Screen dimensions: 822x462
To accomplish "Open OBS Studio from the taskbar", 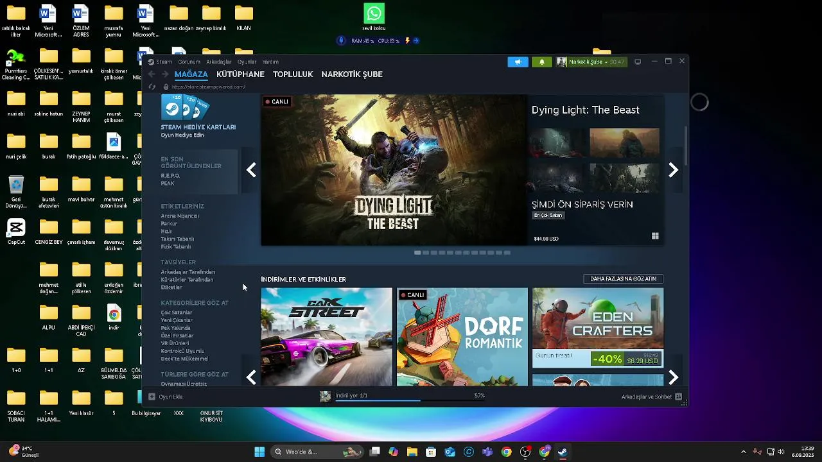I will (525, 452).
